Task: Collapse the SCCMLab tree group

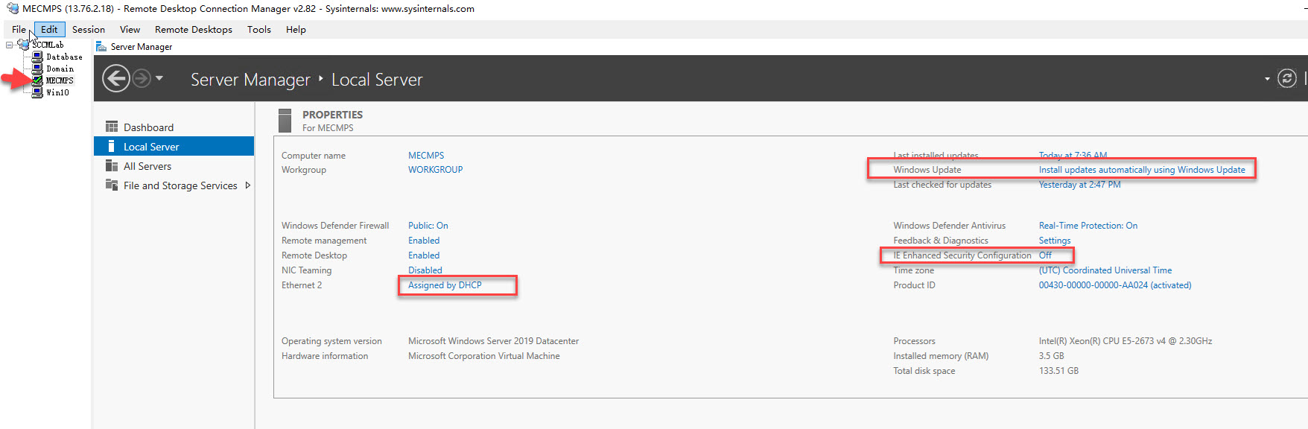Action: [x=9, y=45]
